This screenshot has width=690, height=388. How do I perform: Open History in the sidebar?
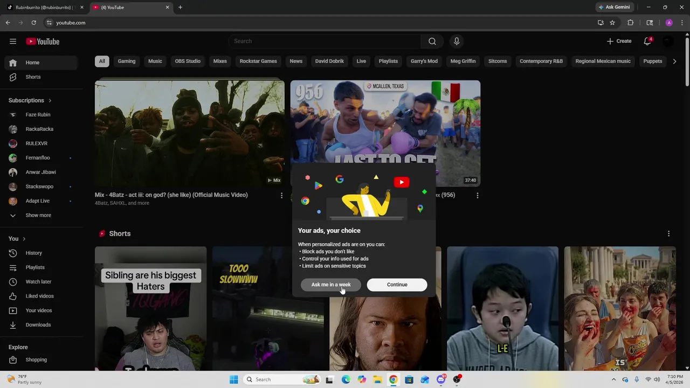tap(42, 253)
